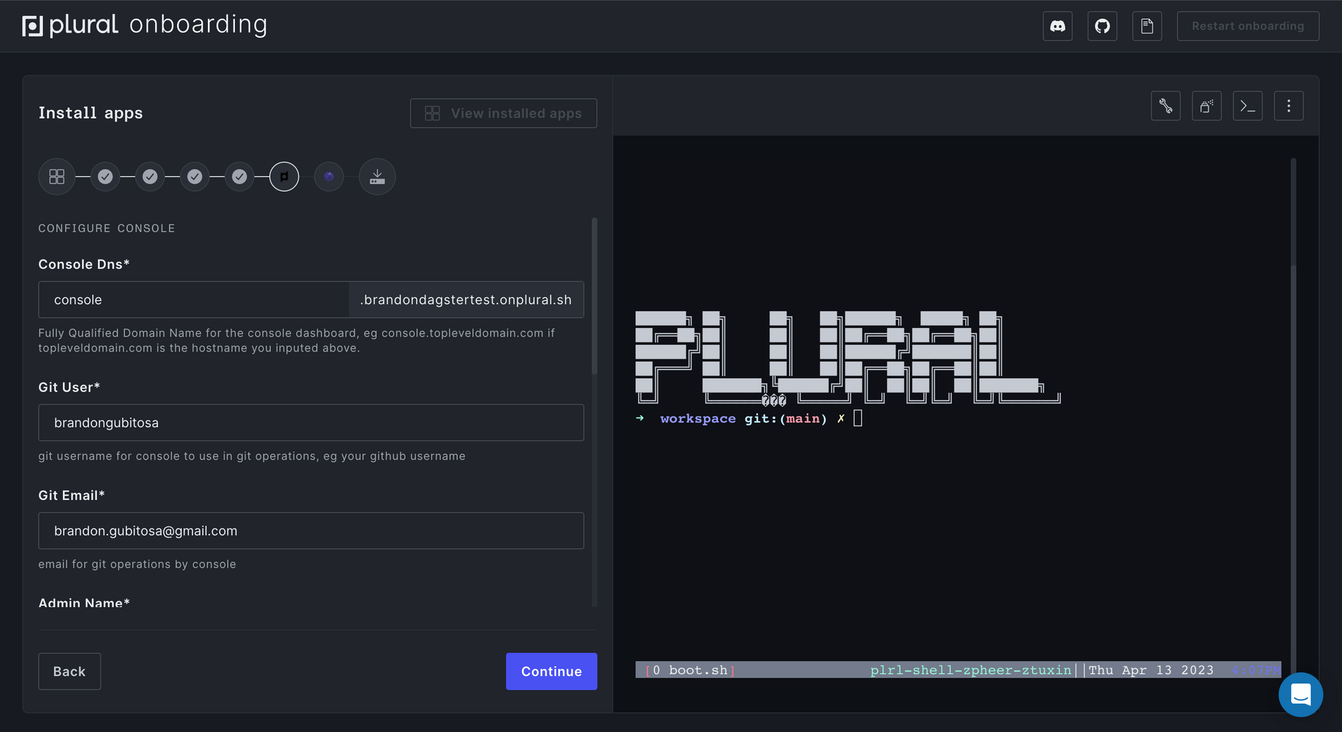Select the current Plural console step
This screenshot has width=1342, height=732.
point(285,176)
